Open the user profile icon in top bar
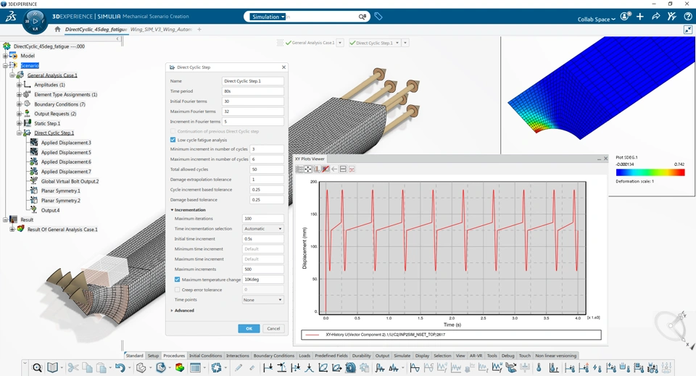 pos(626,17)
